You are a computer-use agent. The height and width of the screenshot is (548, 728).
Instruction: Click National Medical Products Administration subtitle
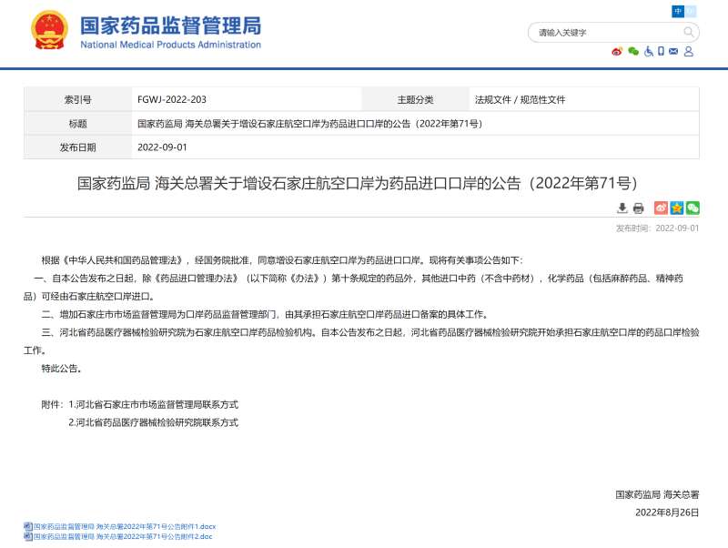pos(170,45)
